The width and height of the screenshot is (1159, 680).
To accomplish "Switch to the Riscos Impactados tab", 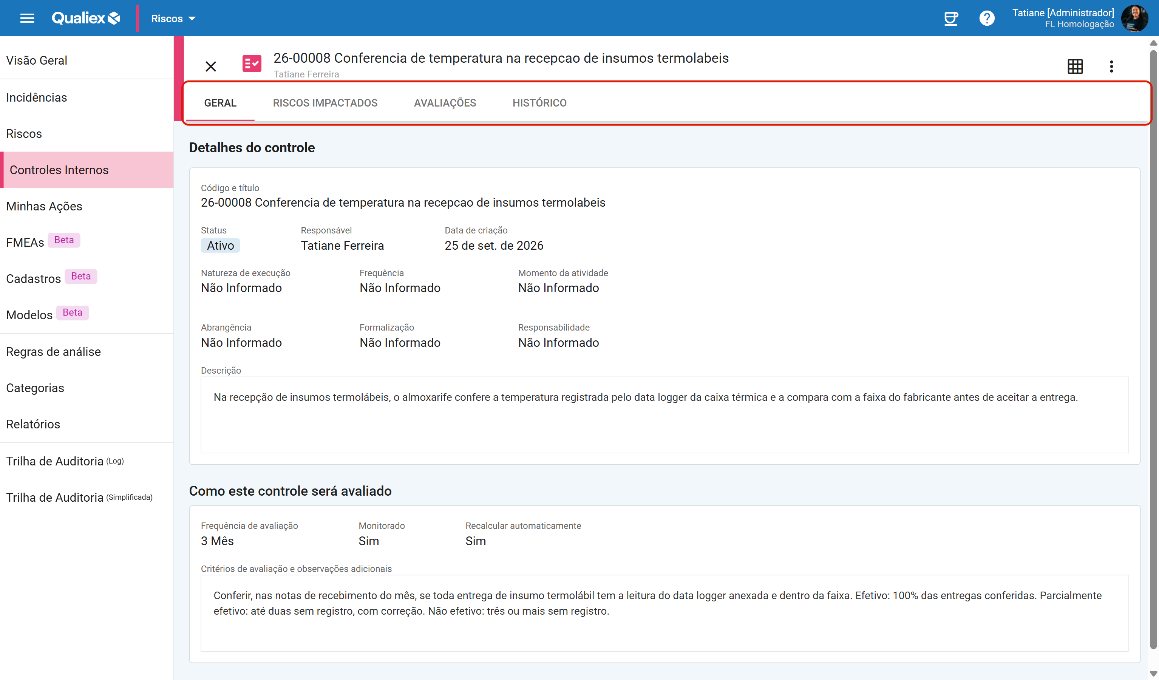I will 325,103.
